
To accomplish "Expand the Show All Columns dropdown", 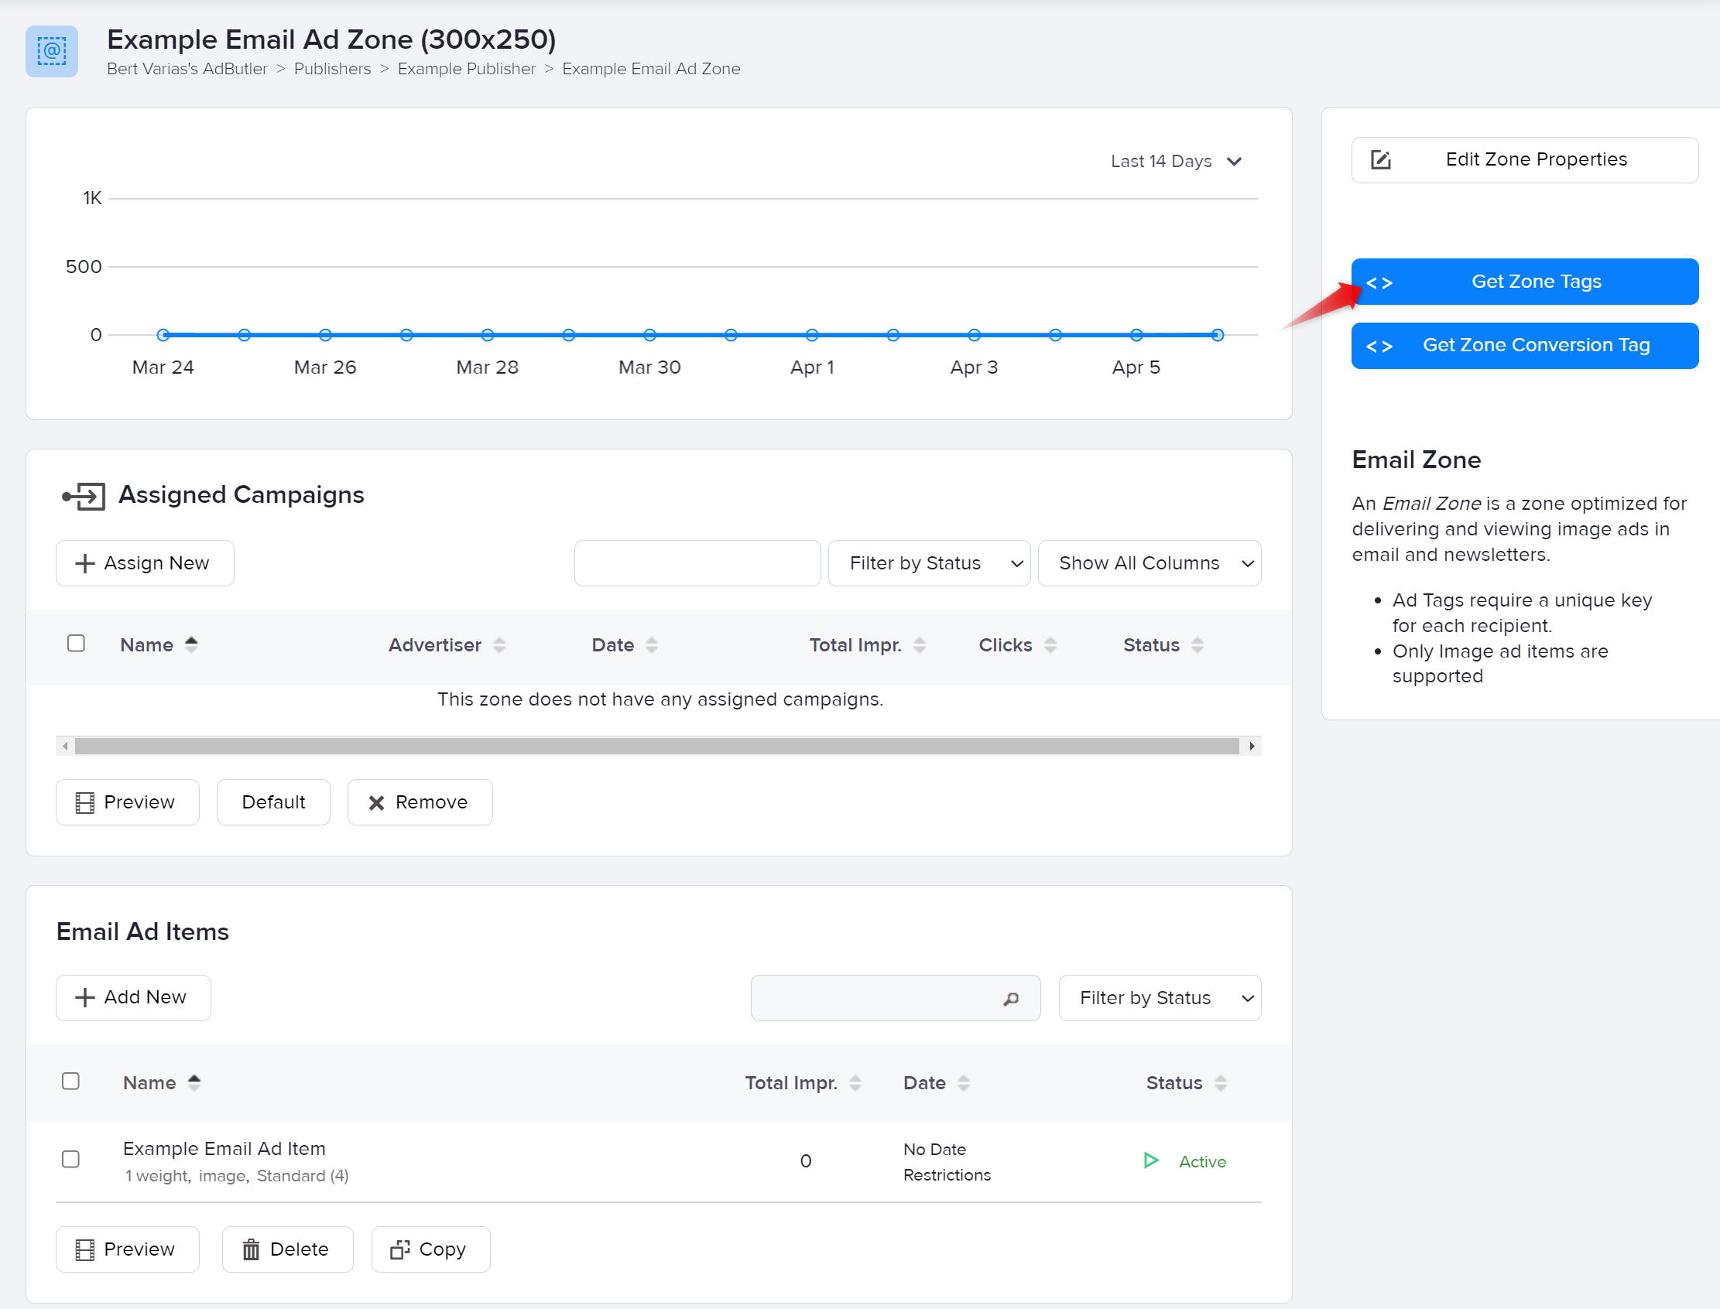I will click(x=1149, y=562).
